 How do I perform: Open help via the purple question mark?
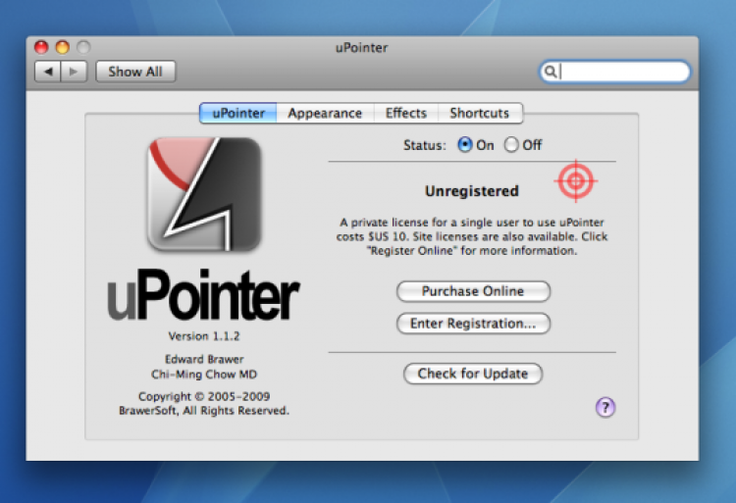[605, 407]
